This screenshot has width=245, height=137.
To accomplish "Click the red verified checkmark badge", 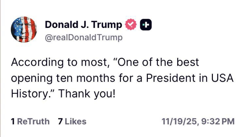I will pyautogui.click(x=131, y=24).
